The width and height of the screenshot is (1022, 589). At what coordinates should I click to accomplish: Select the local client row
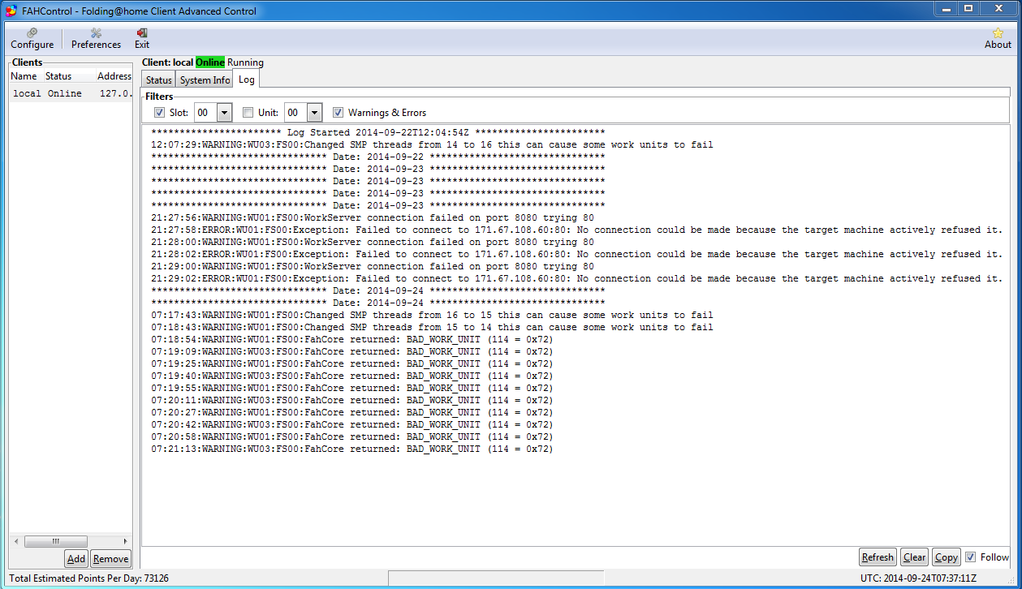tap(71, 93)
